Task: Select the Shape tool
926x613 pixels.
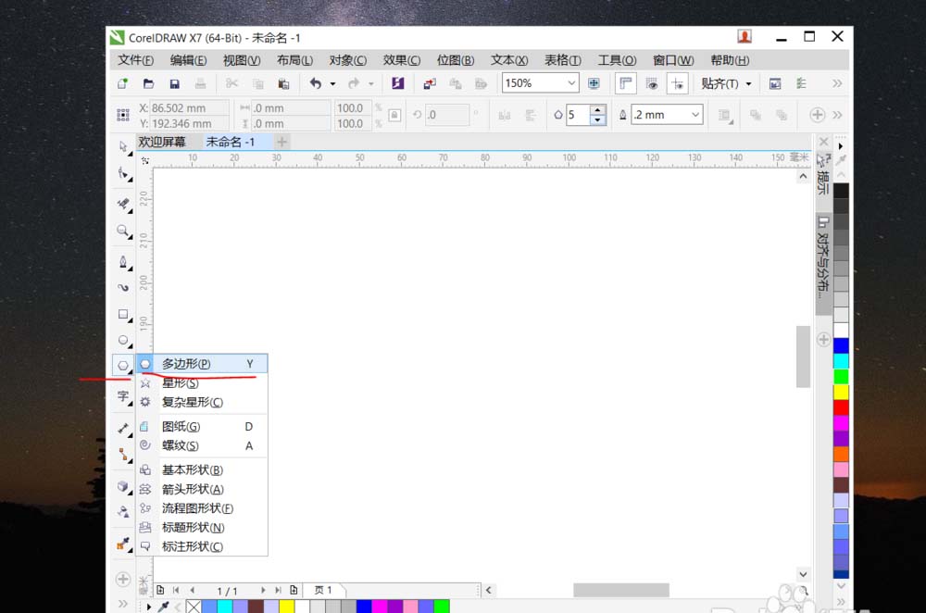Action: coord(123,174)
